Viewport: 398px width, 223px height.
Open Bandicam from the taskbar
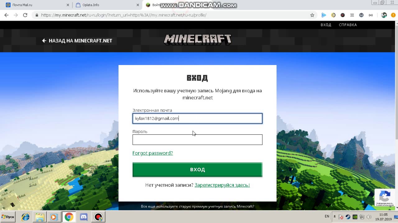coord(98,217)
